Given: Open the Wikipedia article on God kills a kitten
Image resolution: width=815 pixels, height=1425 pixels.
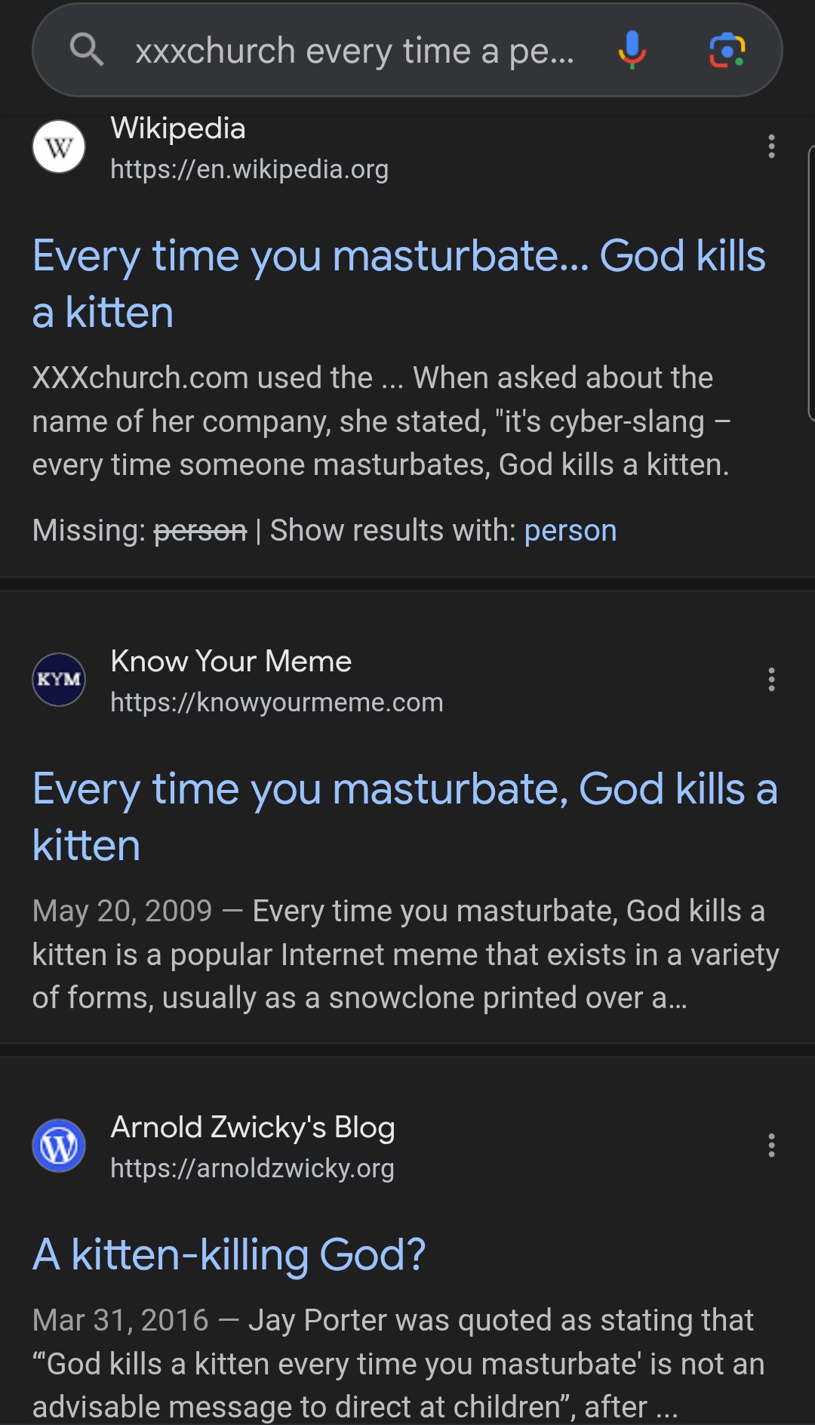Looking at the screenshot, I should click(399, 284).
